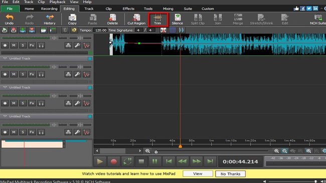Screen dimensions: 326x183
Task: Change the first Untitled Track color swatch
Action: (x=90, y=58)
